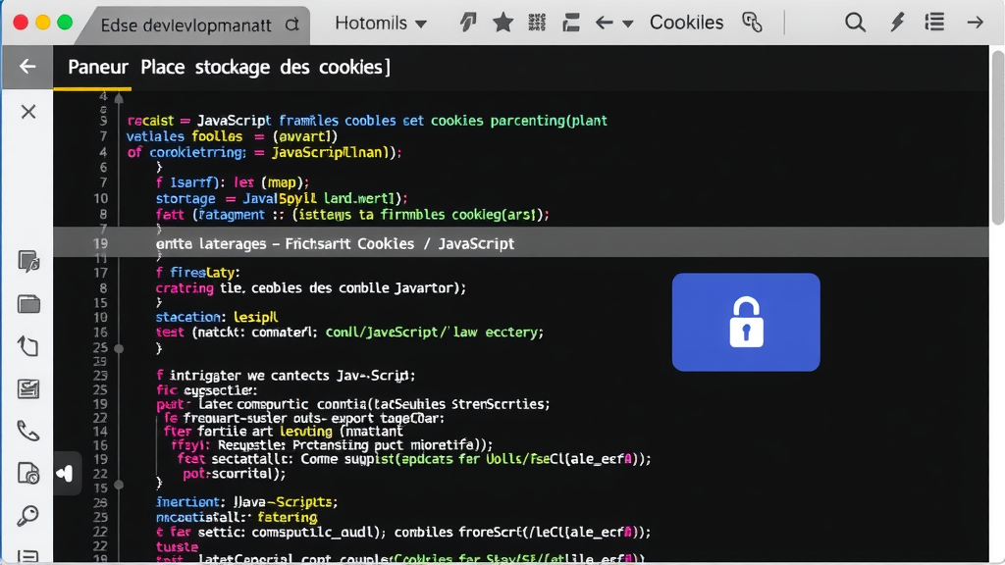The width and height of the screenshot is (1005, 565).
Task: Toggle the dark pin badge on the sidebar
Action: click(x=65, y=473)
